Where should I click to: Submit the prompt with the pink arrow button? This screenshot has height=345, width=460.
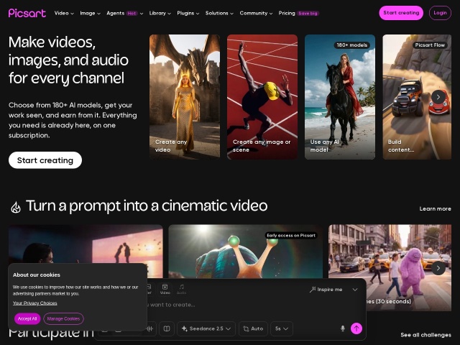tap(356, 328)
